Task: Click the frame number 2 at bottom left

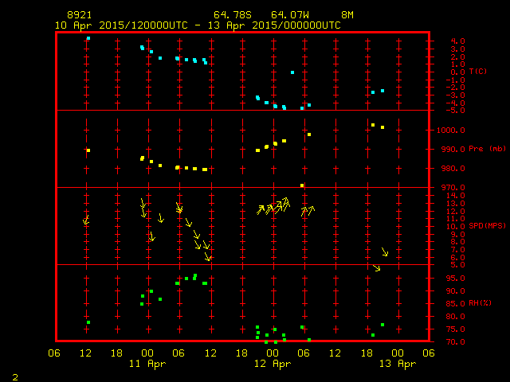Action: (15, 376)
